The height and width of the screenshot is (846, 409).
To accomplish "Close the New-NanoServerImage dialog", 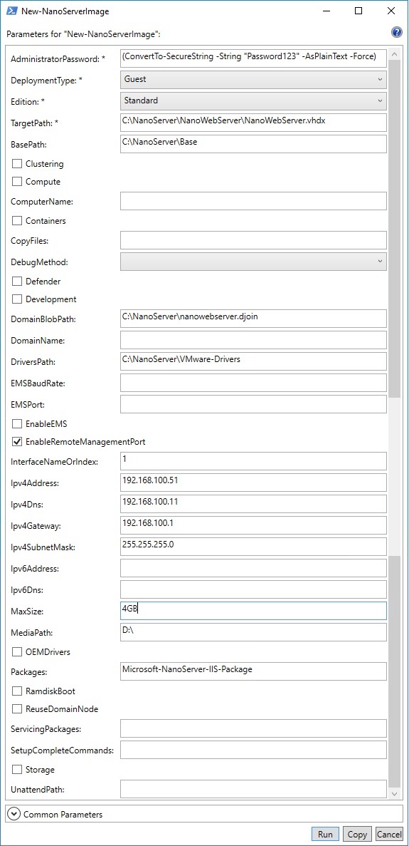I will 391,10.
